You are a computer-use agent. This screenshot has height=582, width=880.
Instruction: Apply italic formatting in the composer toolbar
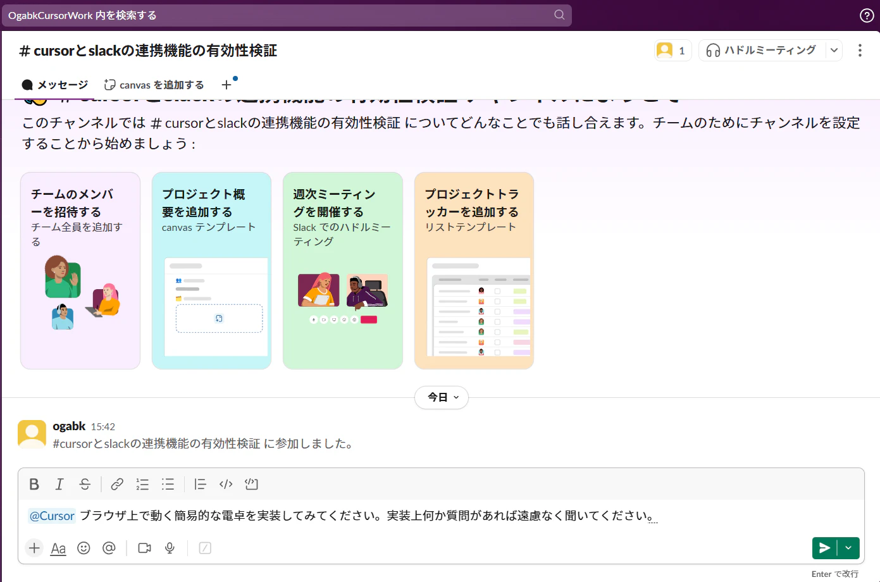point(59,484)
